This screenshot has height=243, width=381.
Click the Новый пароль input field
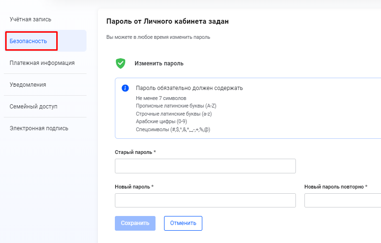[205, 200]
